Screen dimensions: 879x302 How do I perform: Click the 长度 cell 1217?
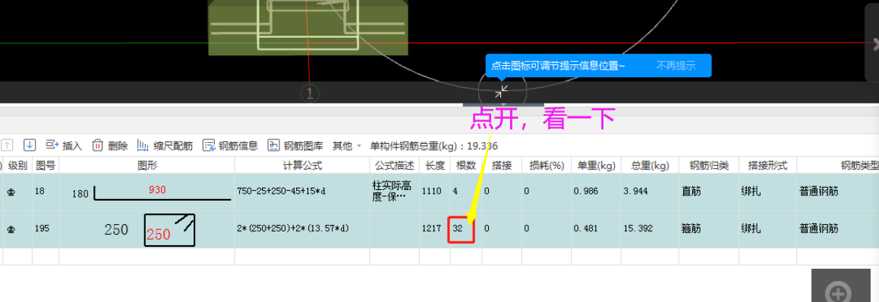[x=434, y=229]
